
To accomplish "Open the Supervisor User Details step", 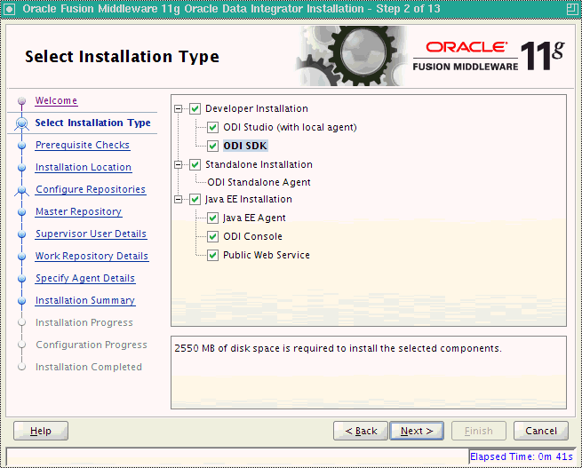I will pos(91,234).
